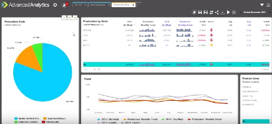Select the All totals row in Production by Units
272x124 pixels.
tap(176, 64)
